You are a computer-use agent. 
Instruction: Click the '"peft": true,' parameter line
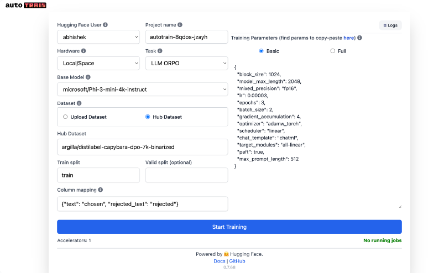click(x=250, y=152)
